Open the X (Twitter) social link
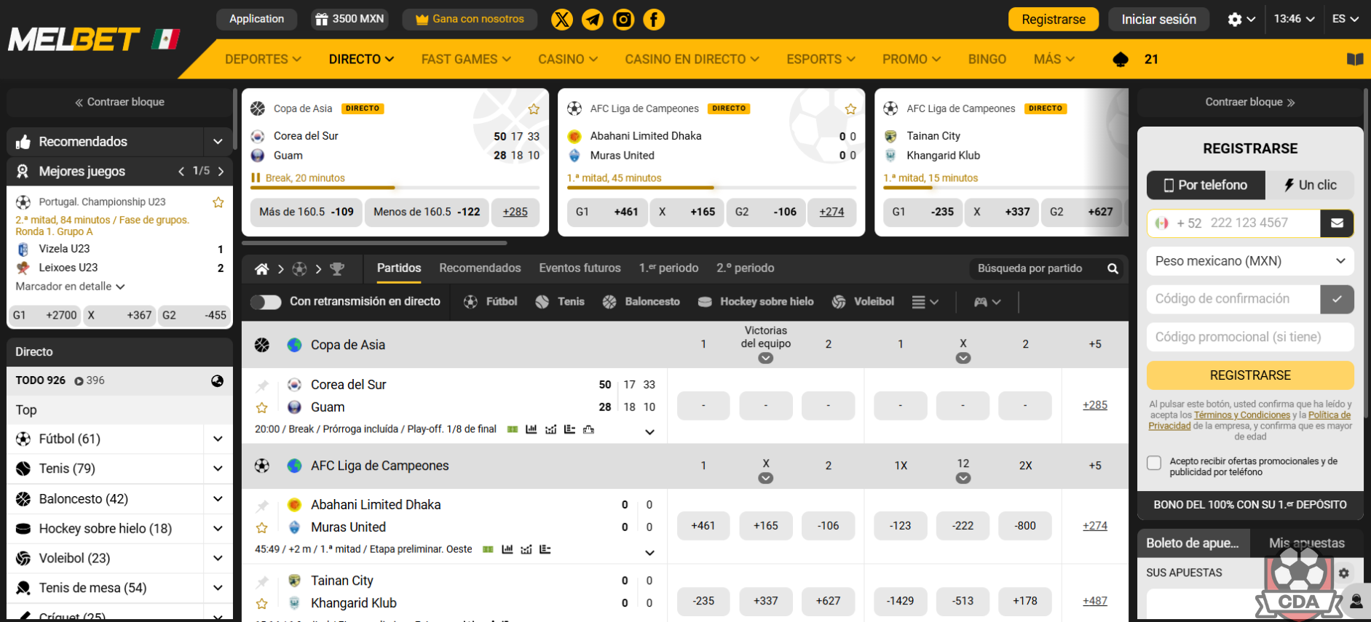This screenshot has width=1371, height=622. point(562,20)
